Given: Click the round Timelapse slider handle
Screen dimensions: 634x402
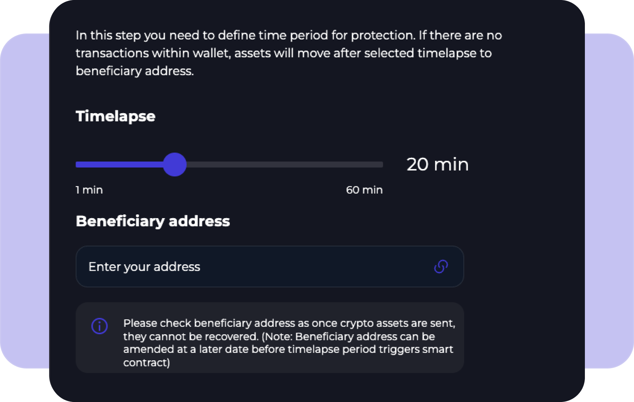Looking at the screenshot, I should (x=174, y=165).
